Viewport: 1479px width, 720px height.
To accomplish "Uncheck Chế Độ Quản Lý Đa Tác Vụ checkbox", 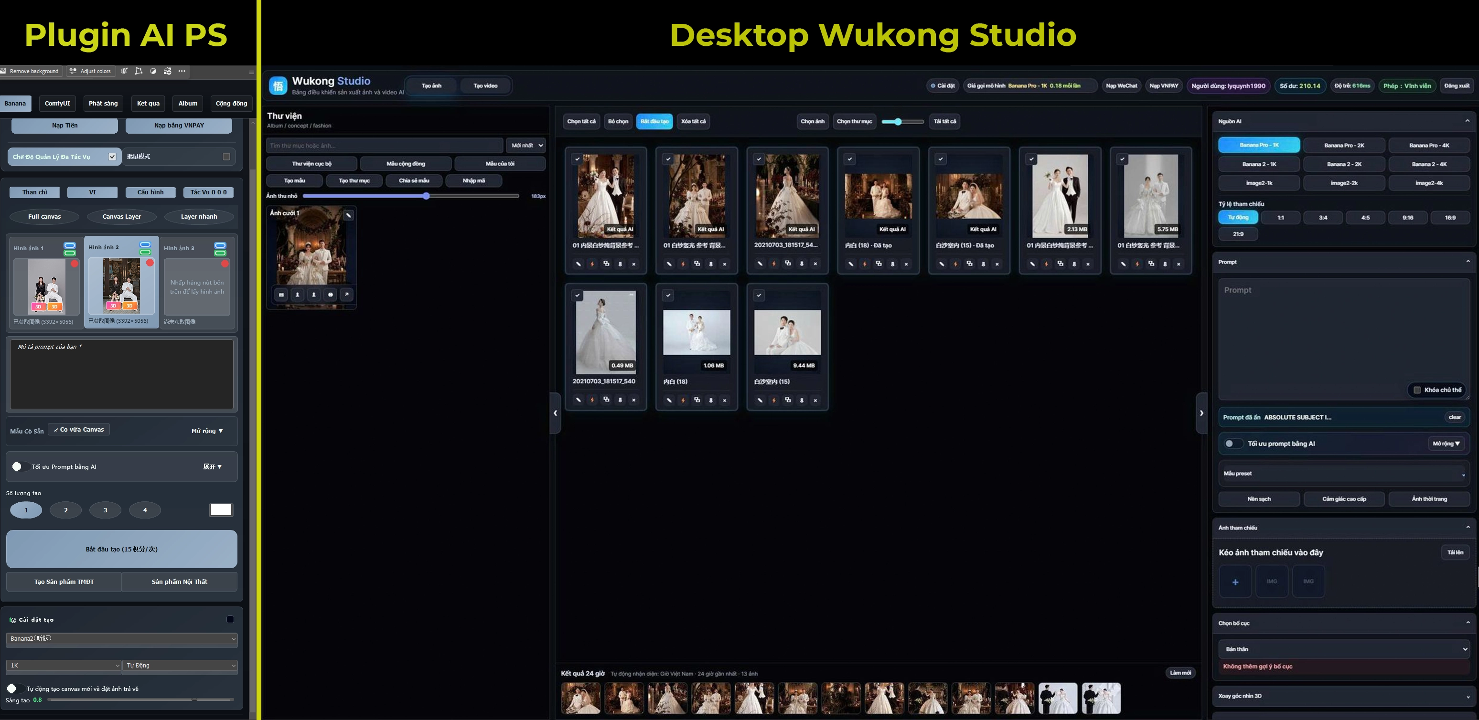I will click(112, 157).
